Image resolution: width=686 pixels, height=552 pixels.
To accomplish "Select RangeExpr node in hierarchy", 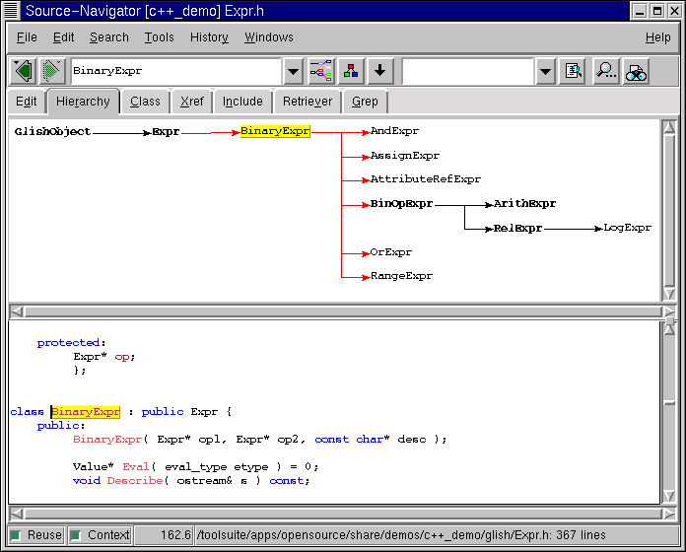I will (x=401, y=276).
